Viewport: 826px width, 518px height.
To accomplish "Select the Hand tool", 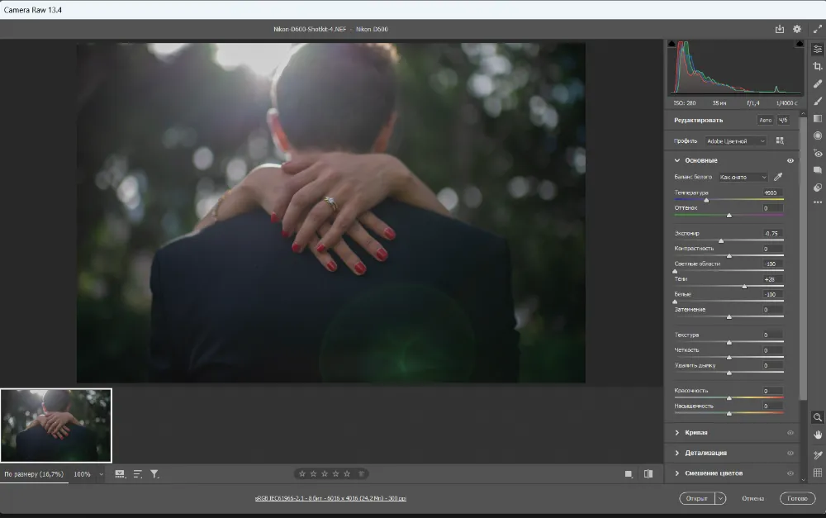I will tap(817, 435).
